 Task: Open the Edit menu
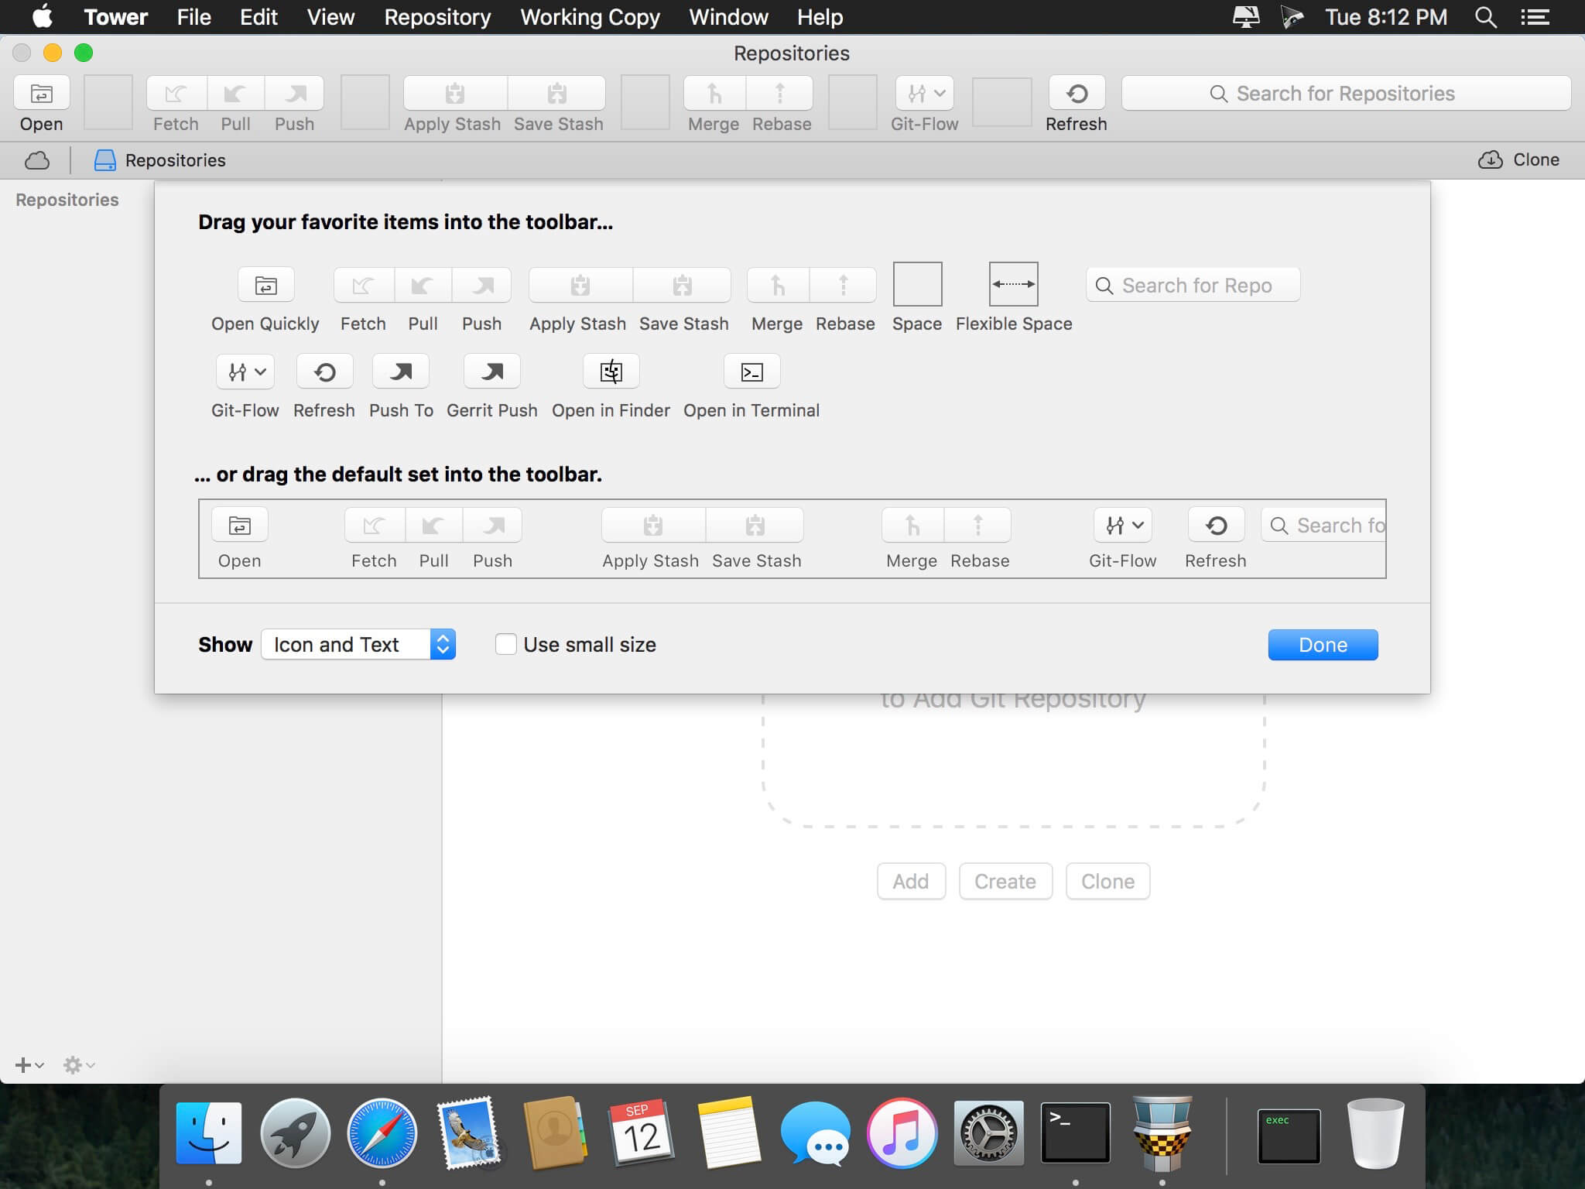point(258,17)
